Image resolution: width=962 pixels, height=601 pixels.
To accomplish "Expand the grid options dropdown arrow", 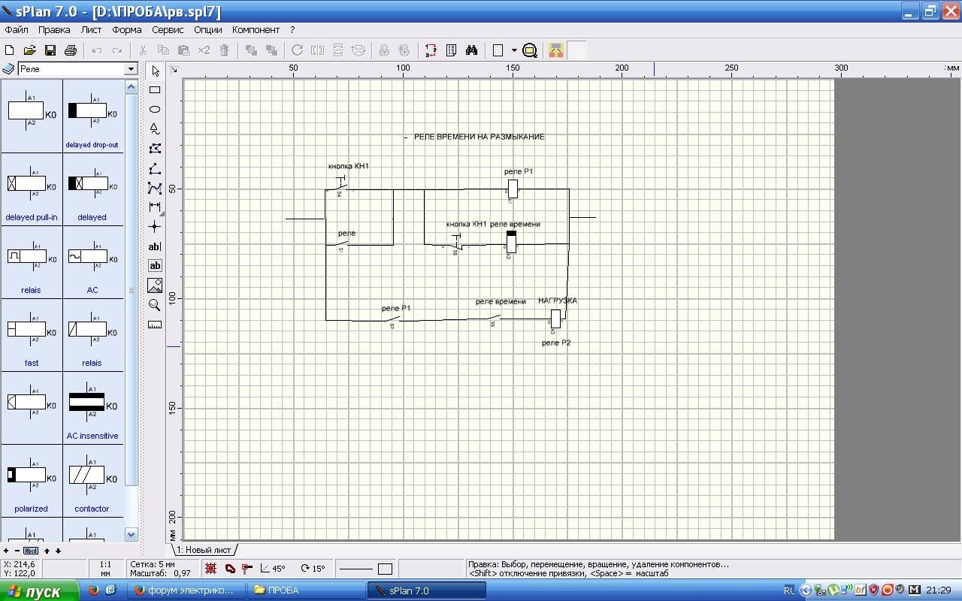I will click(x=514, y=50).
